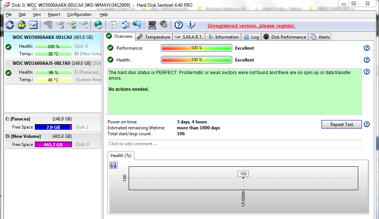This screenshot has height=219, width=379.
Task: Click the speaker sound toolbar icon
Action: tap(164, 25)
